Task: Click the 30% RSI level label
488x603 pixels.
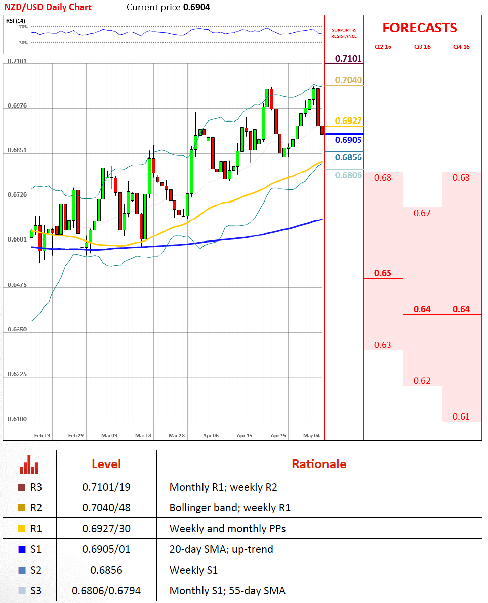Action: coord(23,43)
